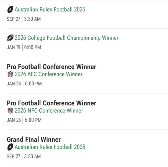Select the Pro Football Conference Winner heading above NFC
The height and width of the screenshot is (167, 168).
pos(51,103)
